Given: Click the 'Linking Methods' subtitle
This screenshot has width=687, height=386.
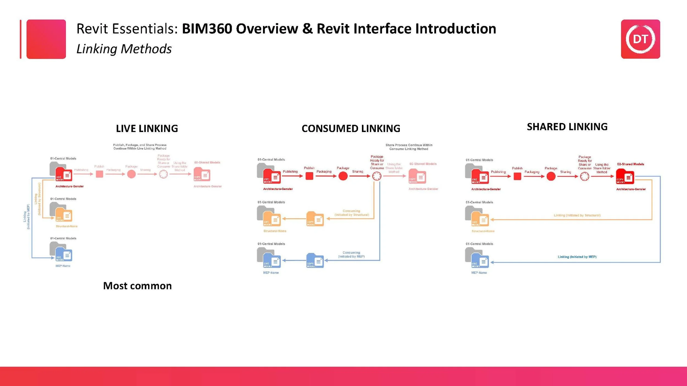Looking at the screenshot, I should [124, 49].
